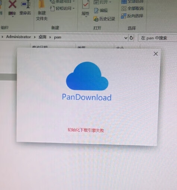Close the PanDownload dialog
Viewport: 177px width, 190px height.
(x=156, y=54)
